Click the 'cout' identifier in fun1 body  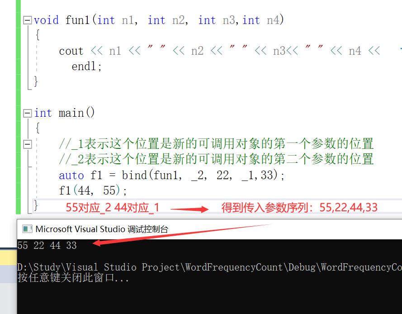(x=71, y=51)
